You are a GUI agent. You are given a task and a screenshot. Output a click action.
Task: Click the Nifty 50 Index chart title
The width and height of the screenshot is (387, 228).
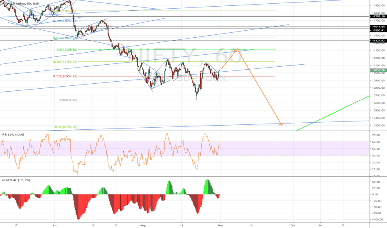tap(20, 3)
